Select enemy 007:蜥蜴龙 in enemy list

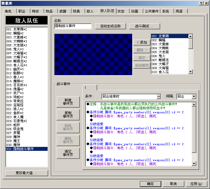tap(170, 60)
